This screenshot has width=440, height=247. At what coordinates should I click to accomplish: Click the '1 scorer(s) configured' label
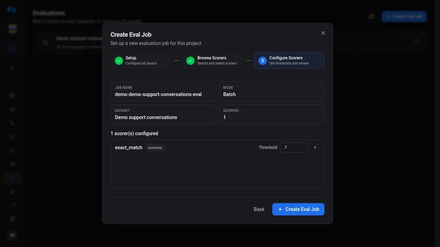[x=134, y=133]
